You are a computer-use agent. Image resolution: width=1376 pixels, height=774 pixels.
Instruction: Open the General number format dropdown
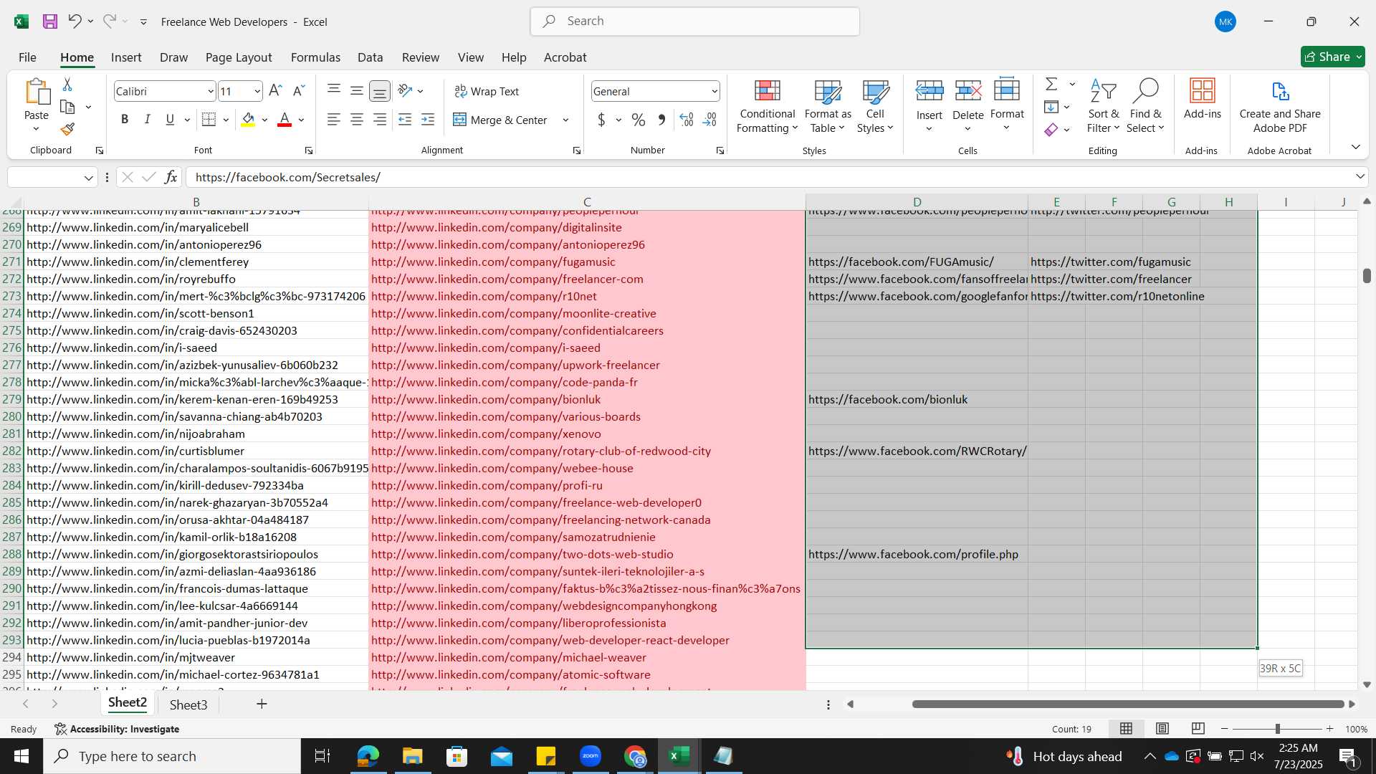click(715, 91)
